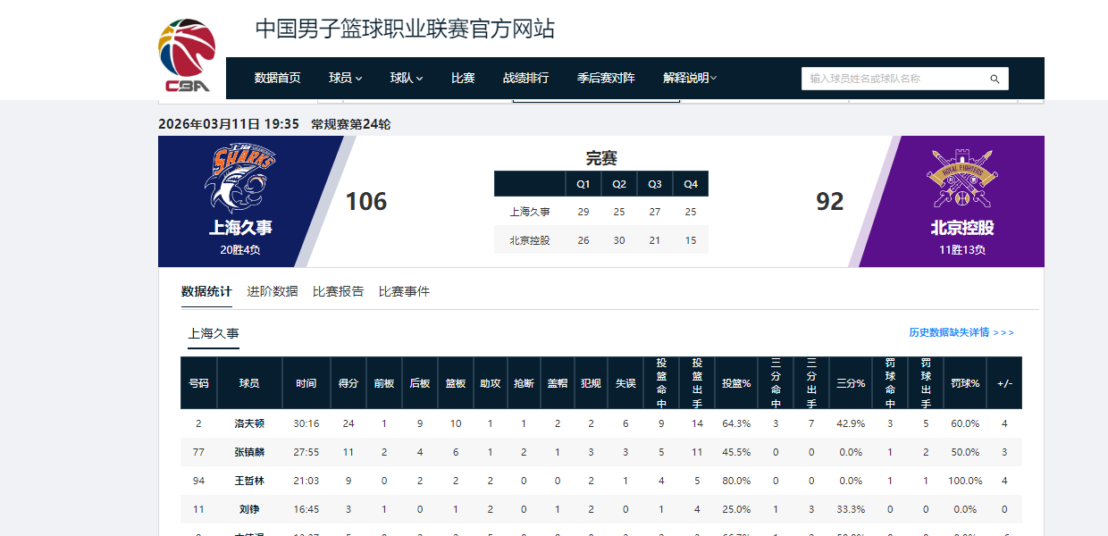Click the 比赛 navigation item
The height and width of the screenshot is (536, 1108).
(x=462, y=78)
